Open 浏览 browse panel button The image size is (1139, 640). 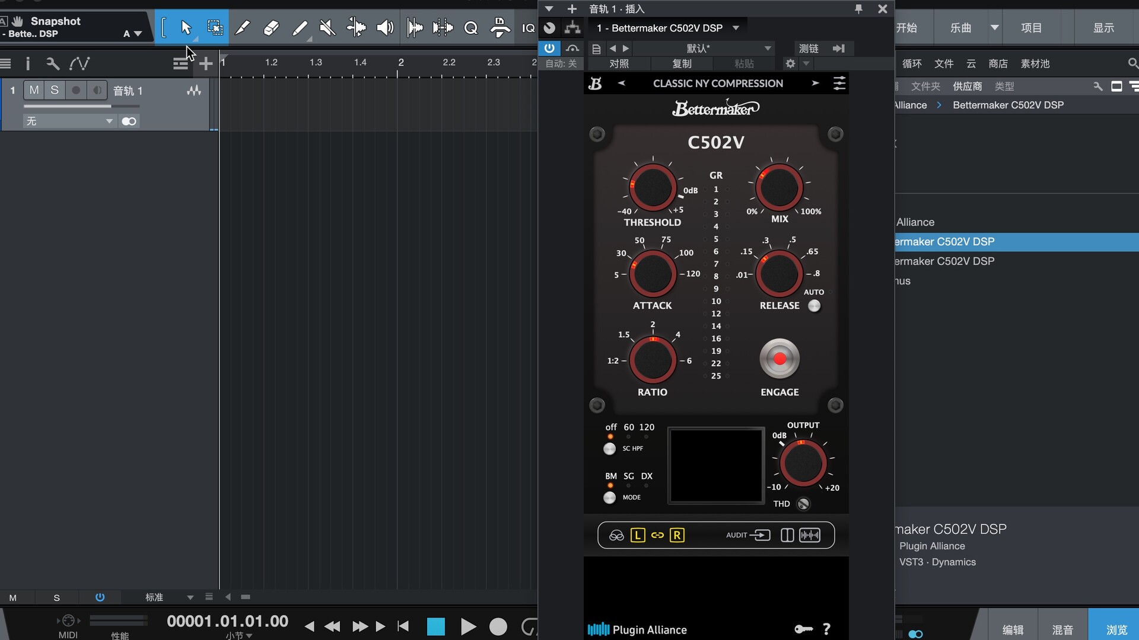coord(1116,630)
